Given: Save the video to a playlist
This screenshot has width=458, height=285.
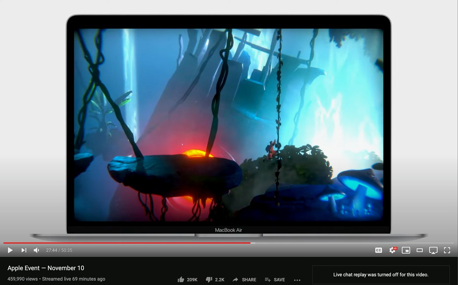Looking at the screenshot, I should point(274,280).
